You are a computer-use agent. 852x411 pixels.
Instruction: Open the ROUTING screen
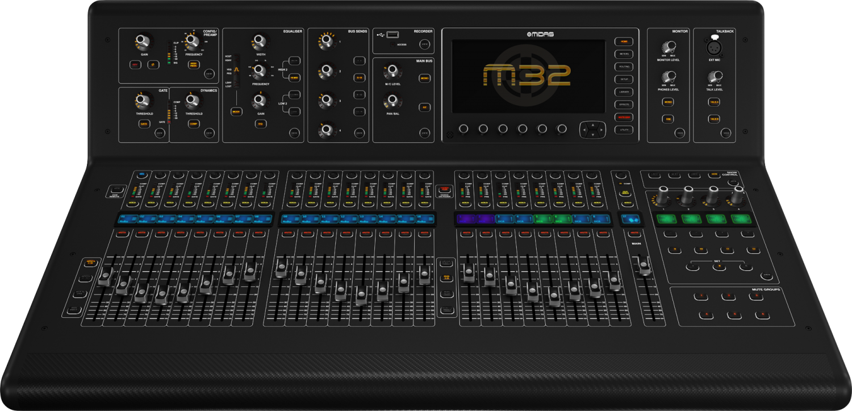coord(624,67)
